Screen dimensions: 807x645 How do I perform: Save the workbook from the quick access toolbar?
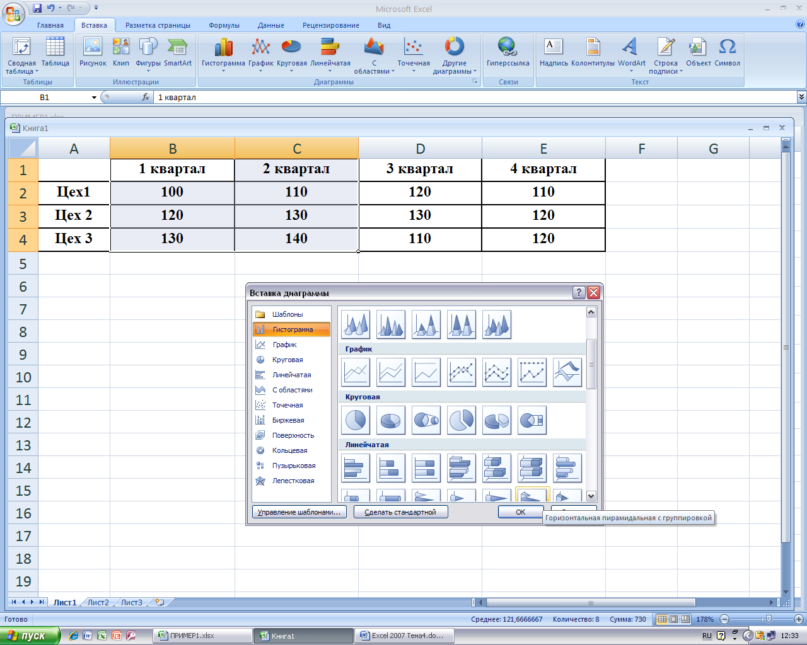pos(37,8)
